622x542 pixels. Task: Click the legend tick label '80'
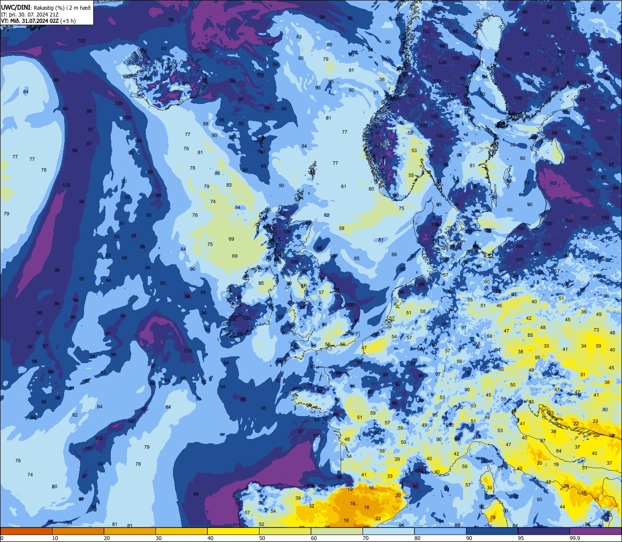417,538
